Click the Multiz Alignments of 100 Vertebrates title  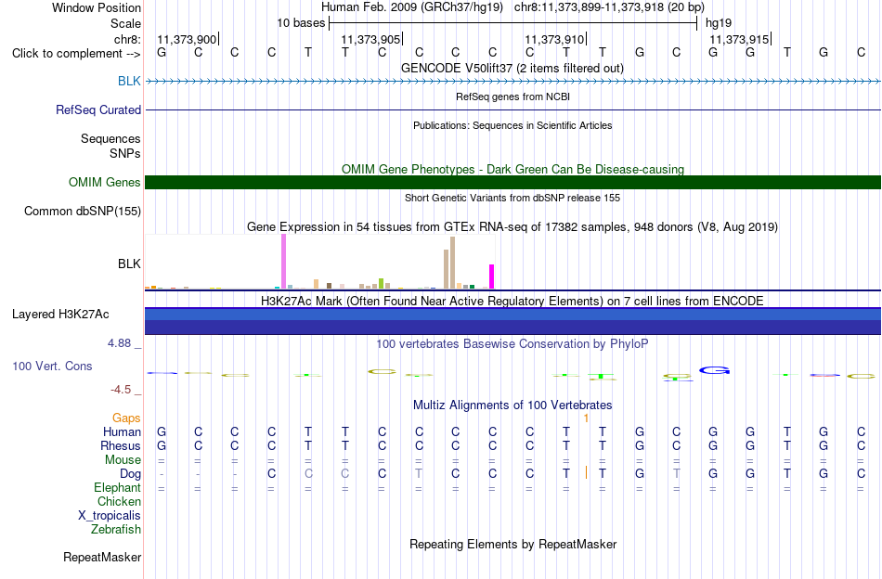pos(512,405)
